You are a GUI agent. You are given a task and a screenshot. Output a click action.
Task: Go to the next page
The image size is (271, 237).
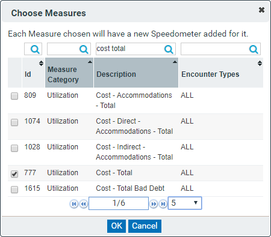(x=154, y=204)
